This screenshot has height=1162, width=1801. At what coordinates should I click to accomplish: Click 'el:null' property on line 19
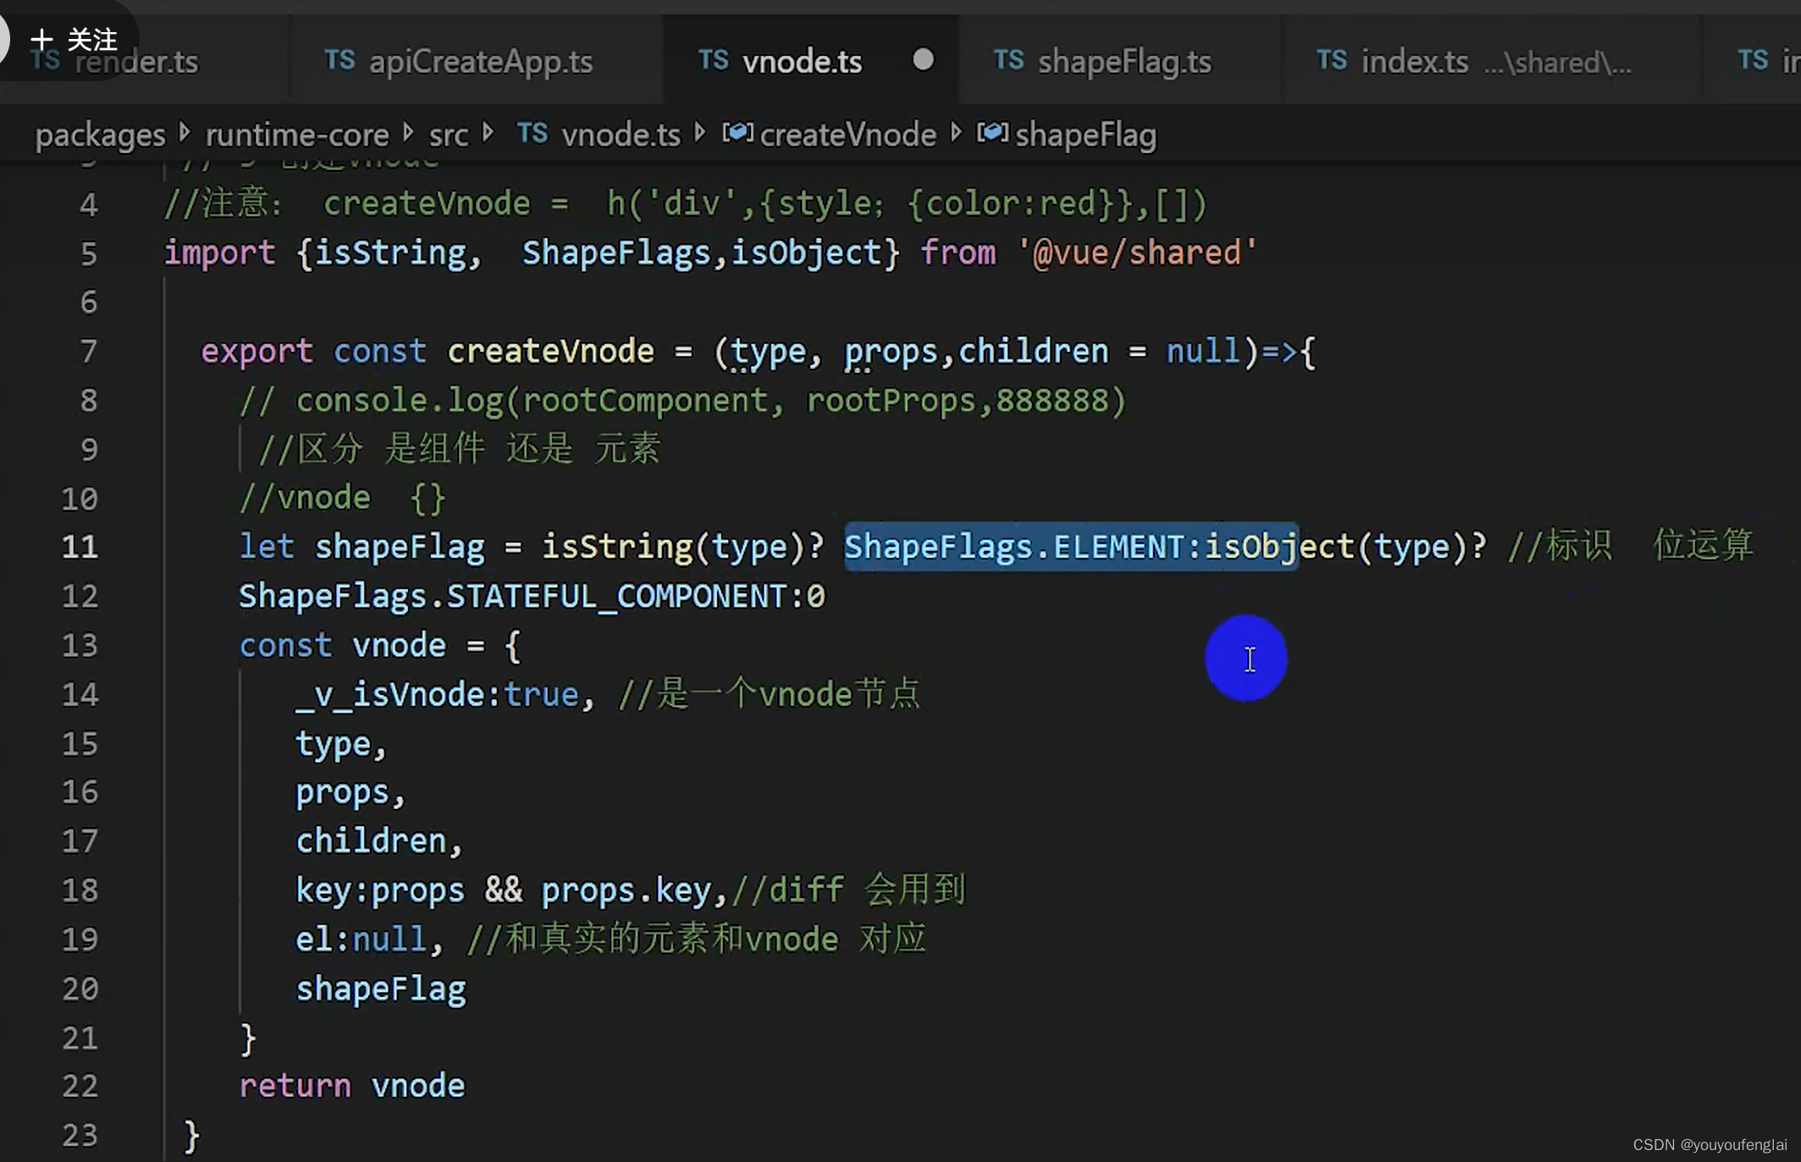[361, 939]
